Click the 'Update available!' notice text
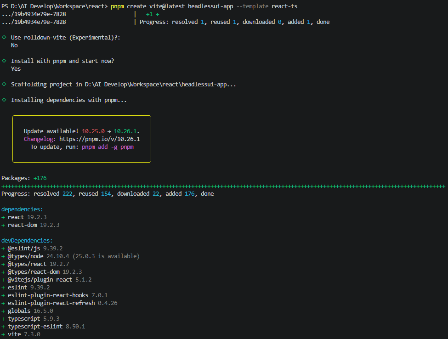Screen dimensions: 448x339 (x=51, y=131)
